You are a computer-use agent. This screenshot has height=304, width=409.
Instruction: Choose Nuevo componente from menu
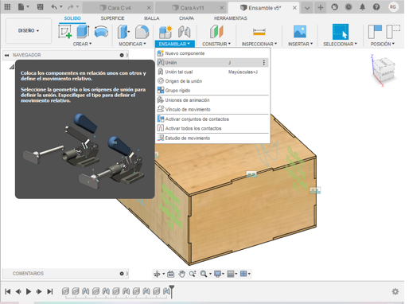pos(212,53)
